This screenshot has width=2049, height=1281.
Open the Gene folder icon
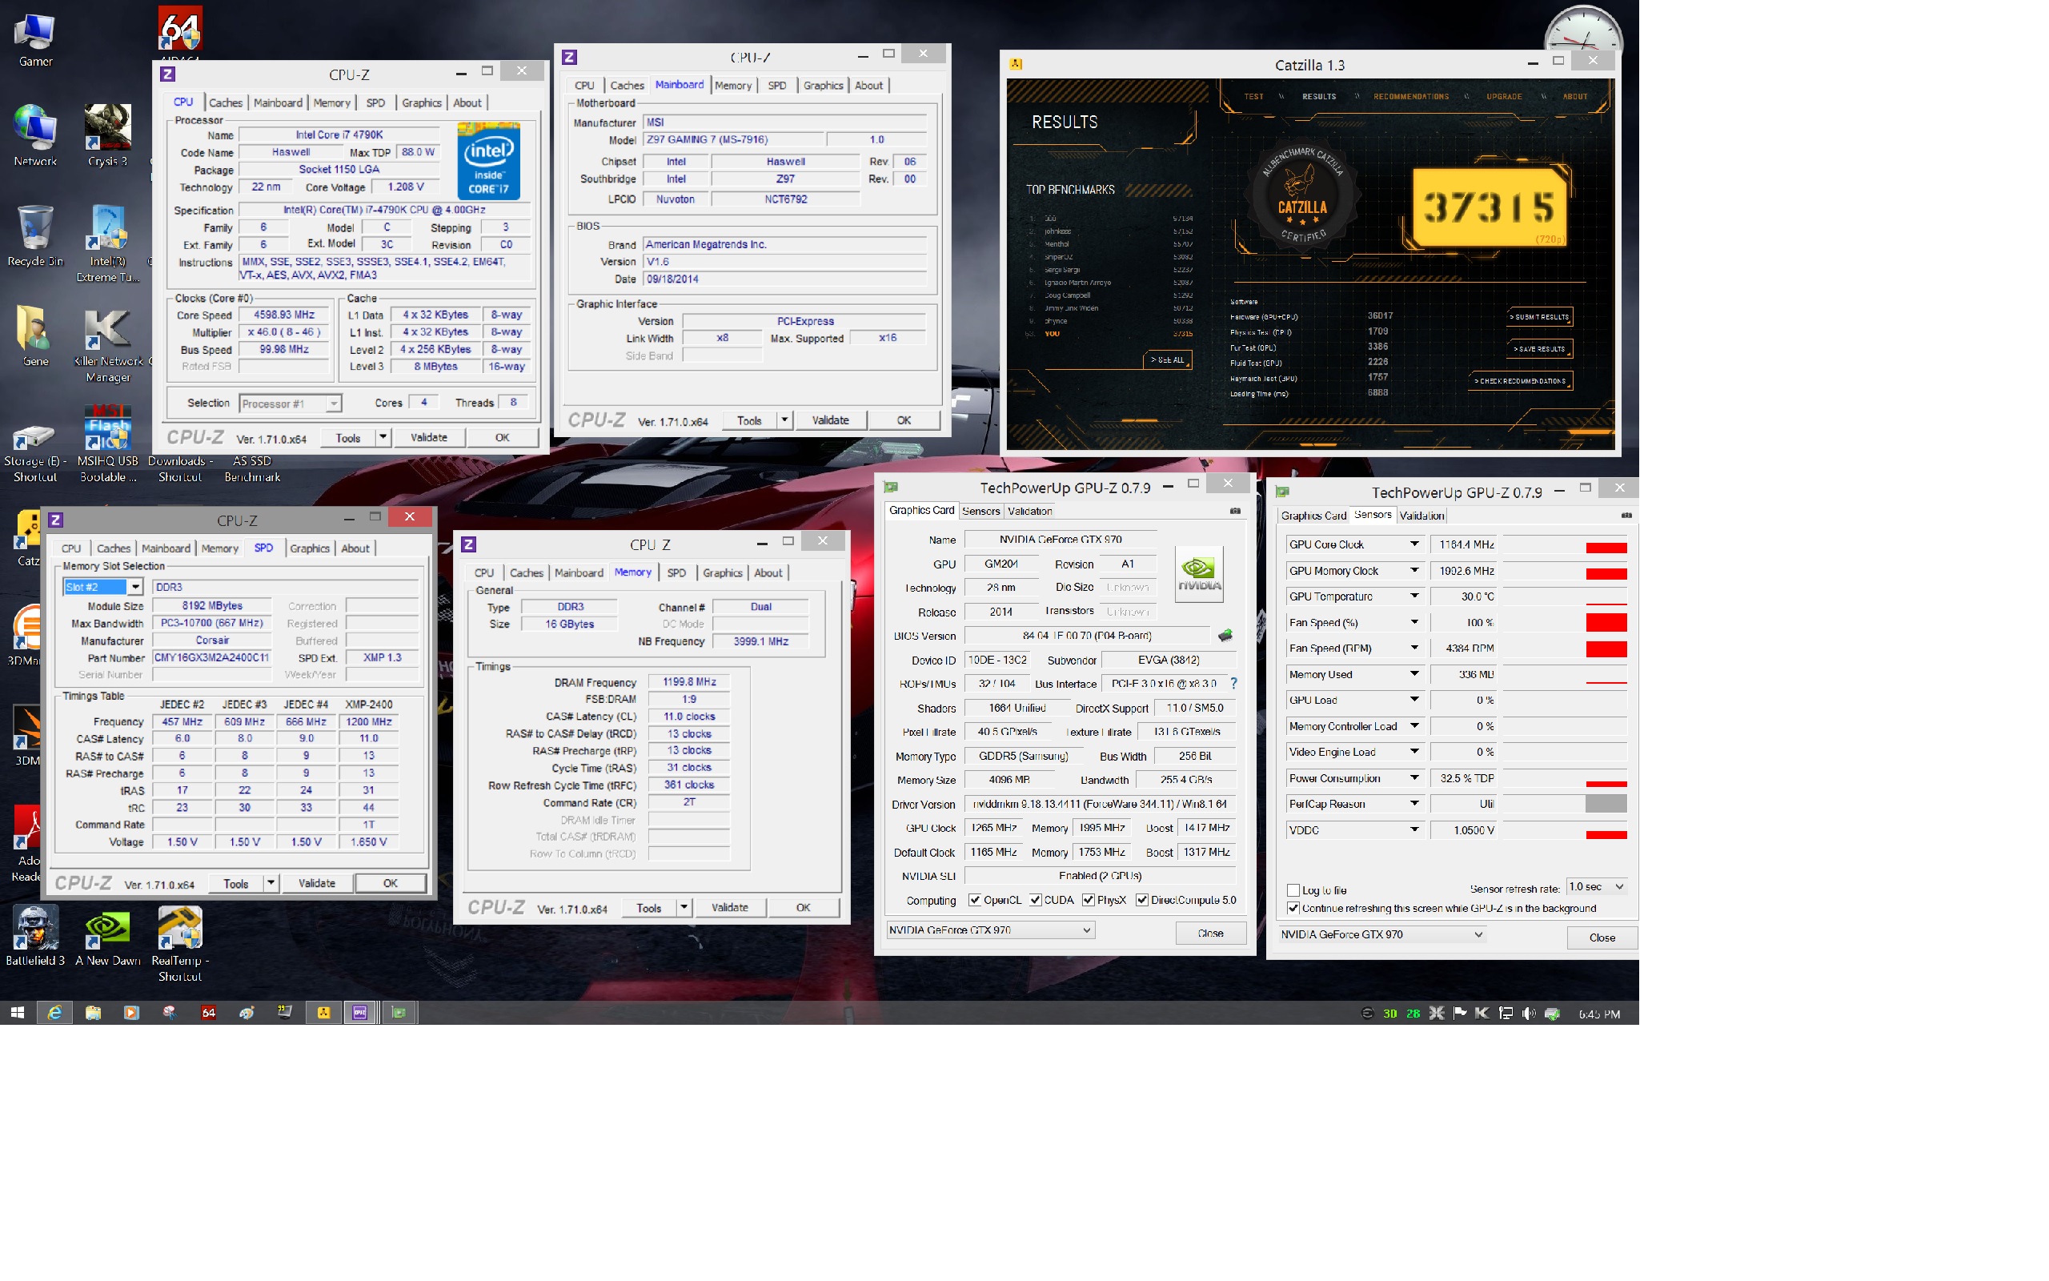pos(35,335)
